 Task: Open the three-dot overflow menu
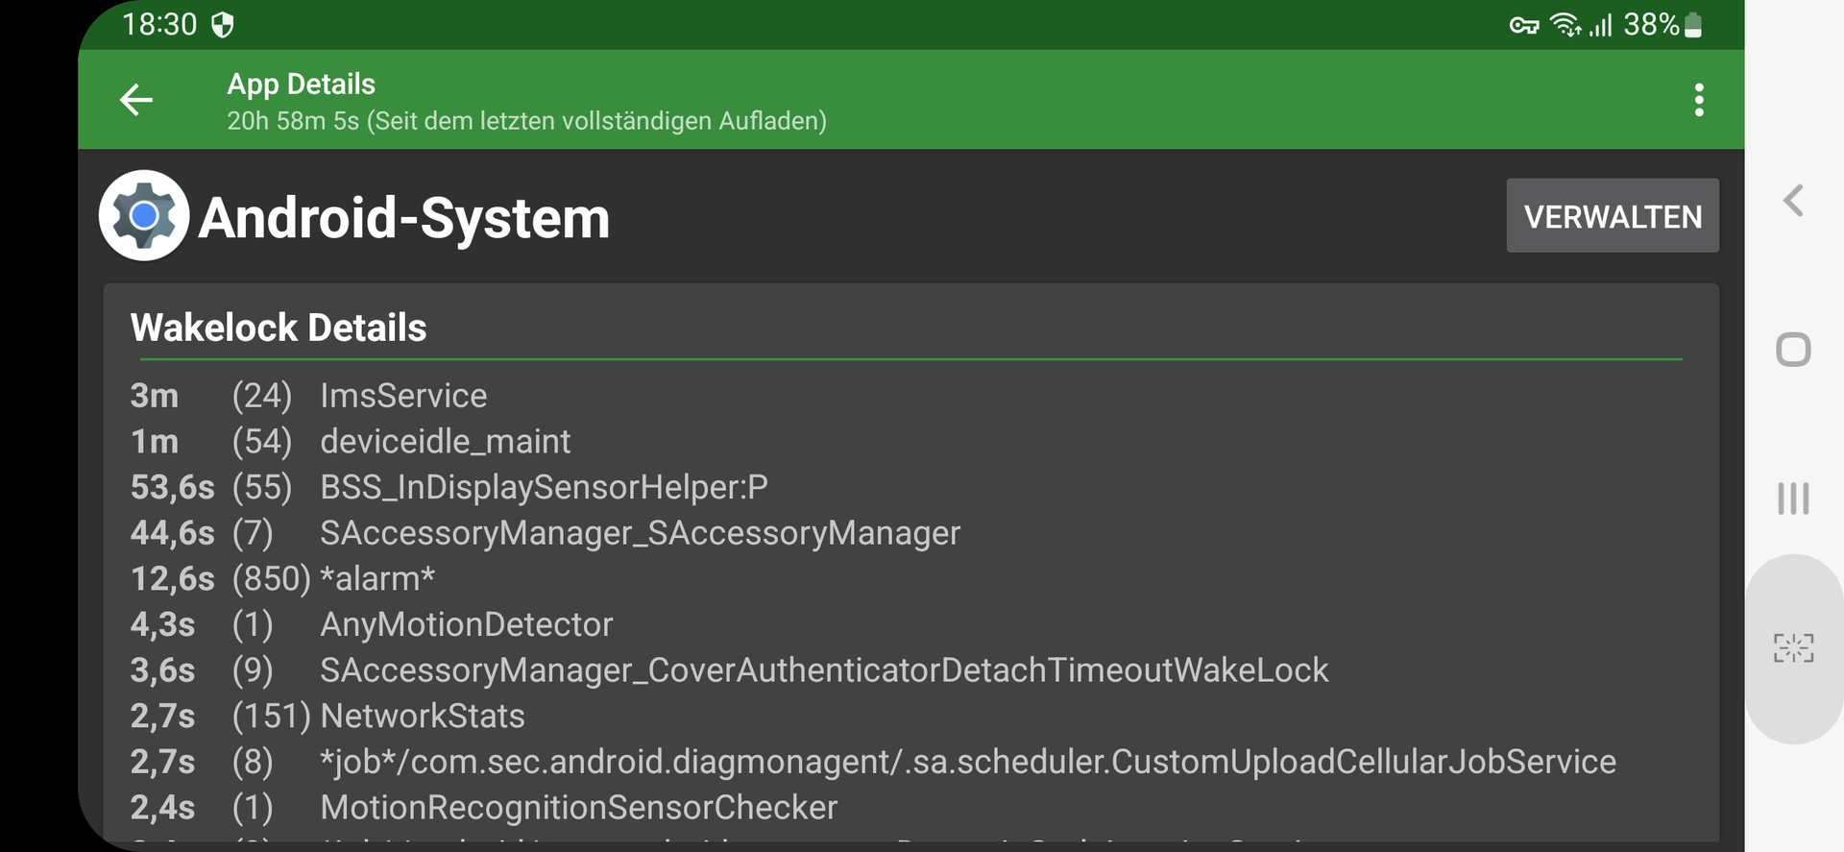[1699, 100]
